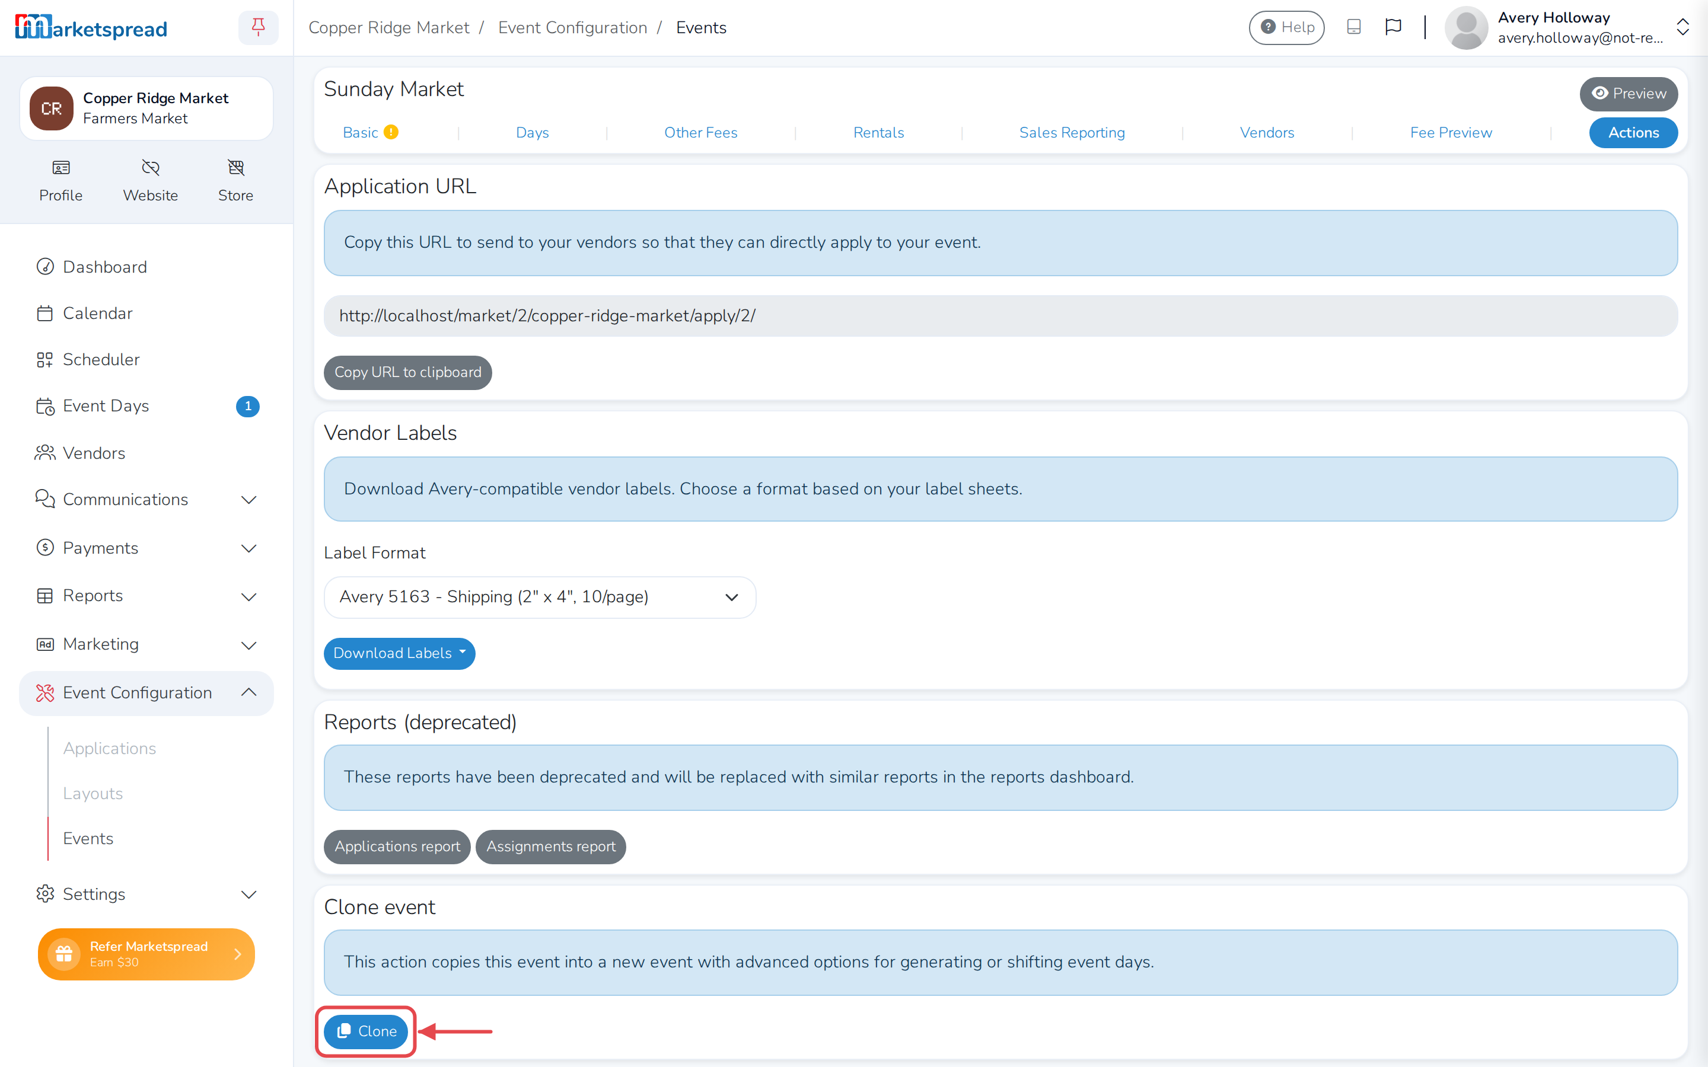The height and width of the screenshot is (1067, 1708).
Task: Click the gift icon in referral banner
Action: (64, 954)
